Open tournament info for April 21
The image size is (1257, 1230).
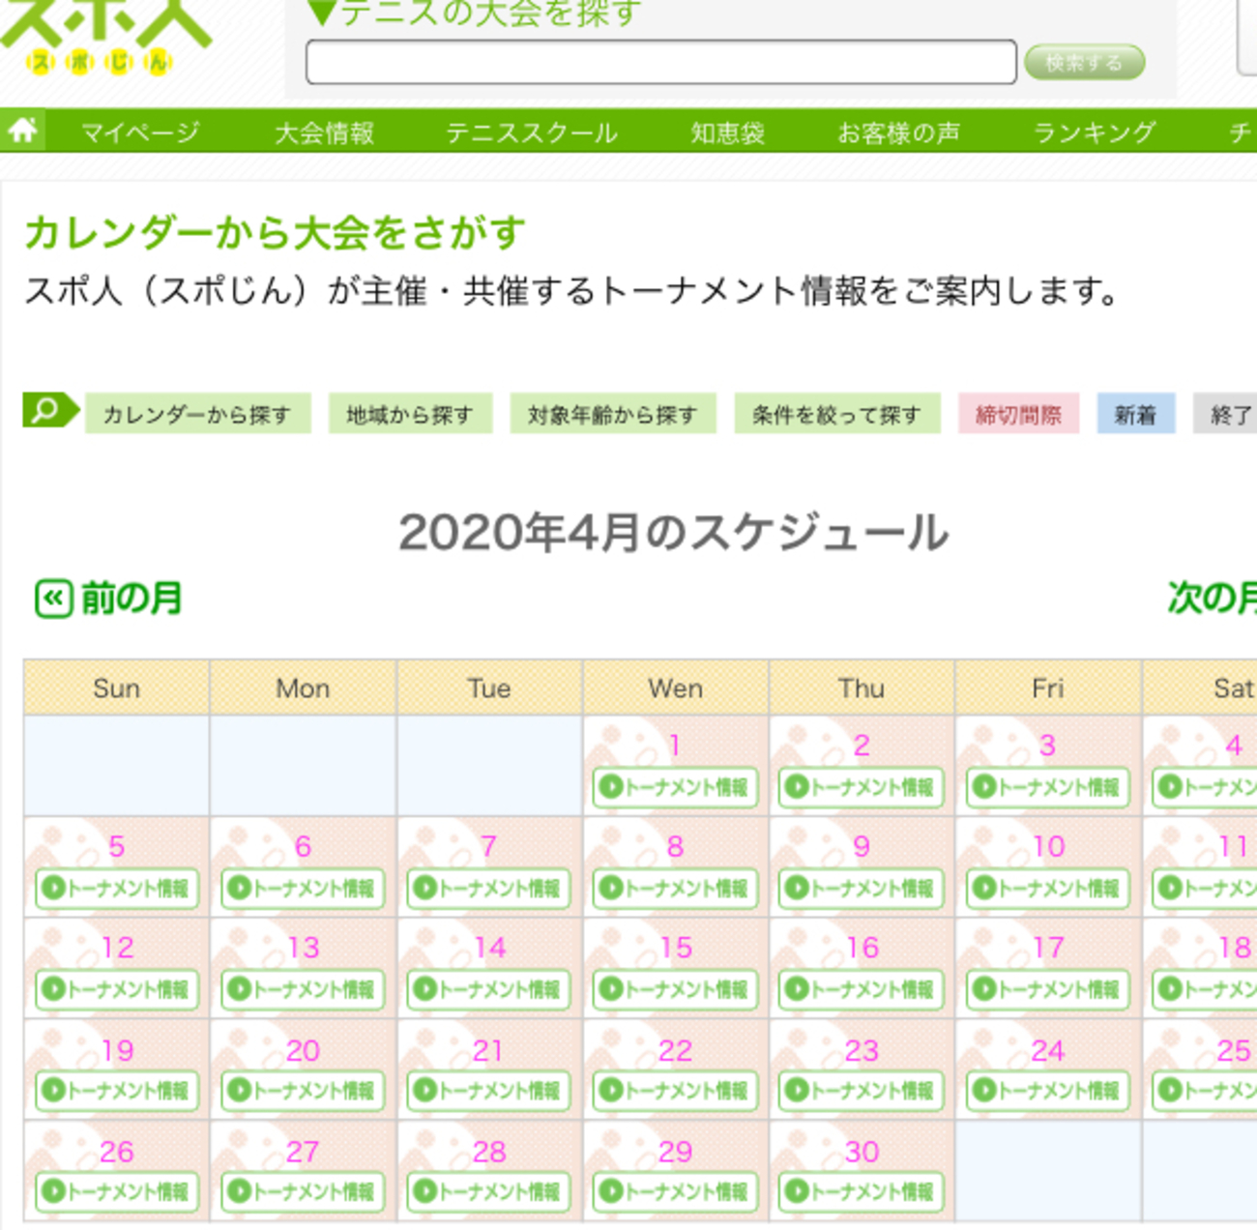pyautogui.click(x=489, y=1091)
